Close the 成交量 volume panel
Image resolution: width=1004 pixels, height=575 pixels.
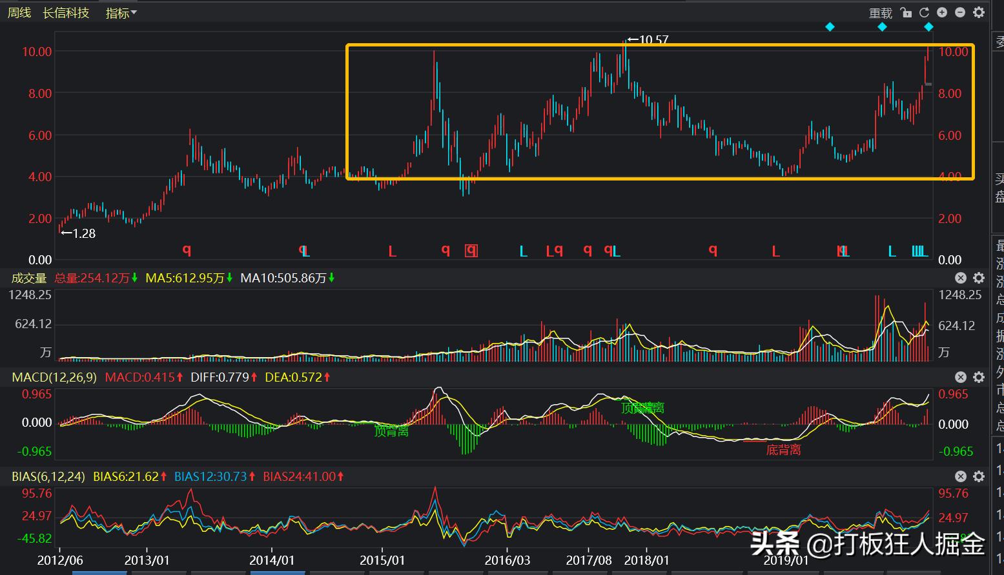pyautogui.click(x=961, y=278)
